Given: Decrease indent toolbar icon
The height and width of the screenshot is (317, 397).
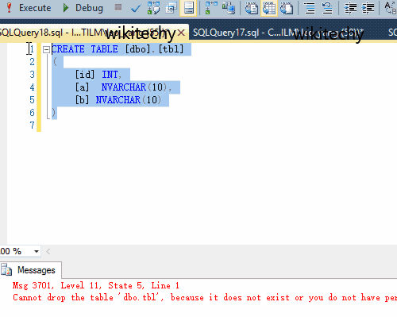Looking at the screenshot, I should (350, 8).
